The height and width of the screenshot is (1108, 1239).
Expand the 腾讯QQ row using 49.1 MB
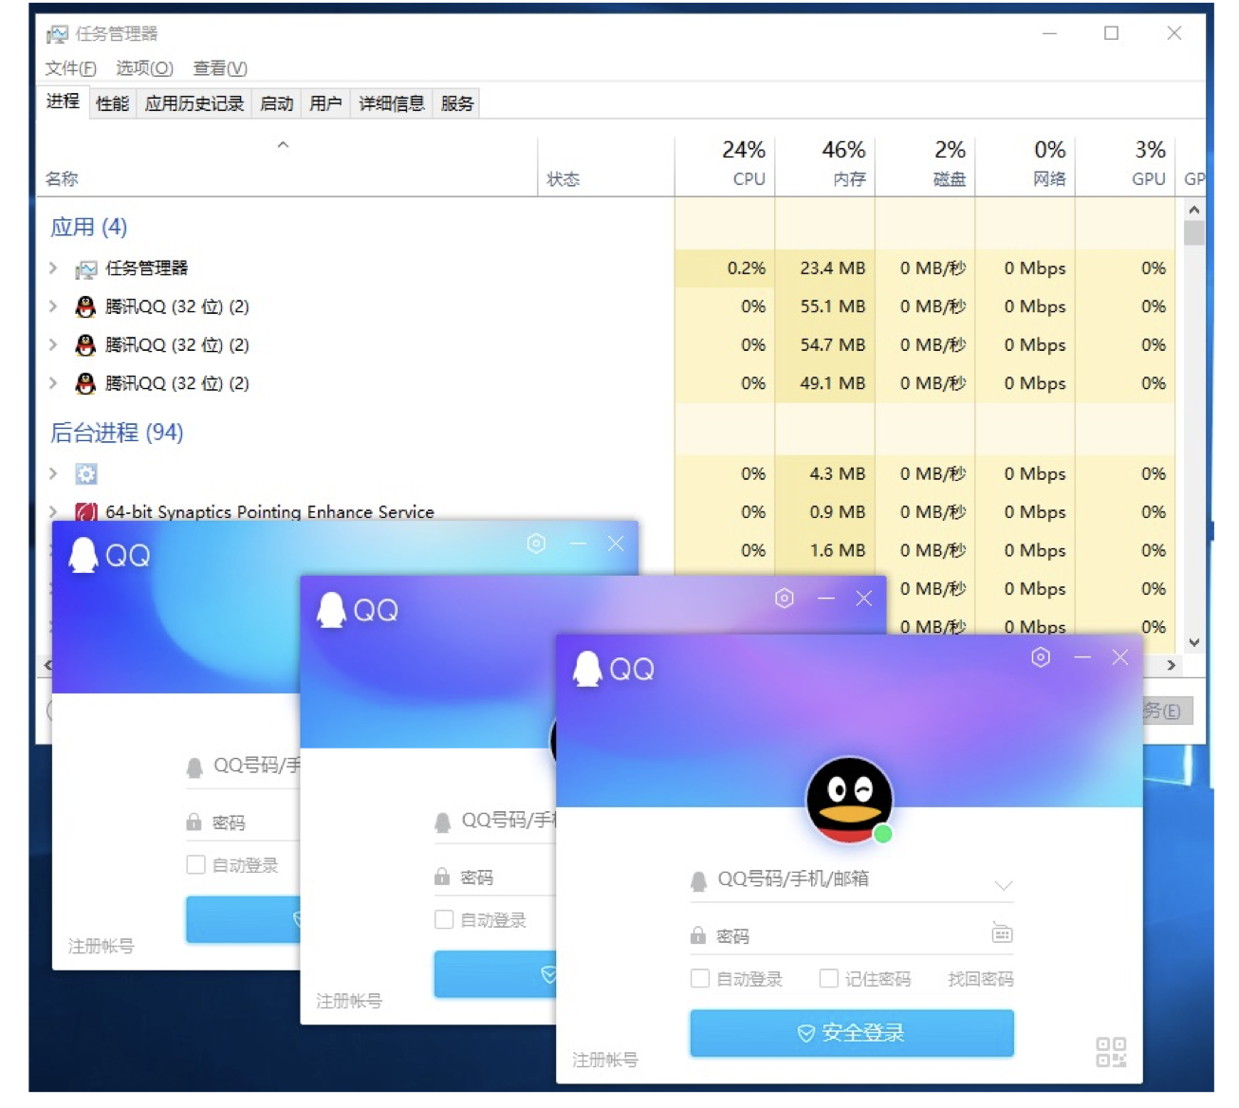pos(53,383)
